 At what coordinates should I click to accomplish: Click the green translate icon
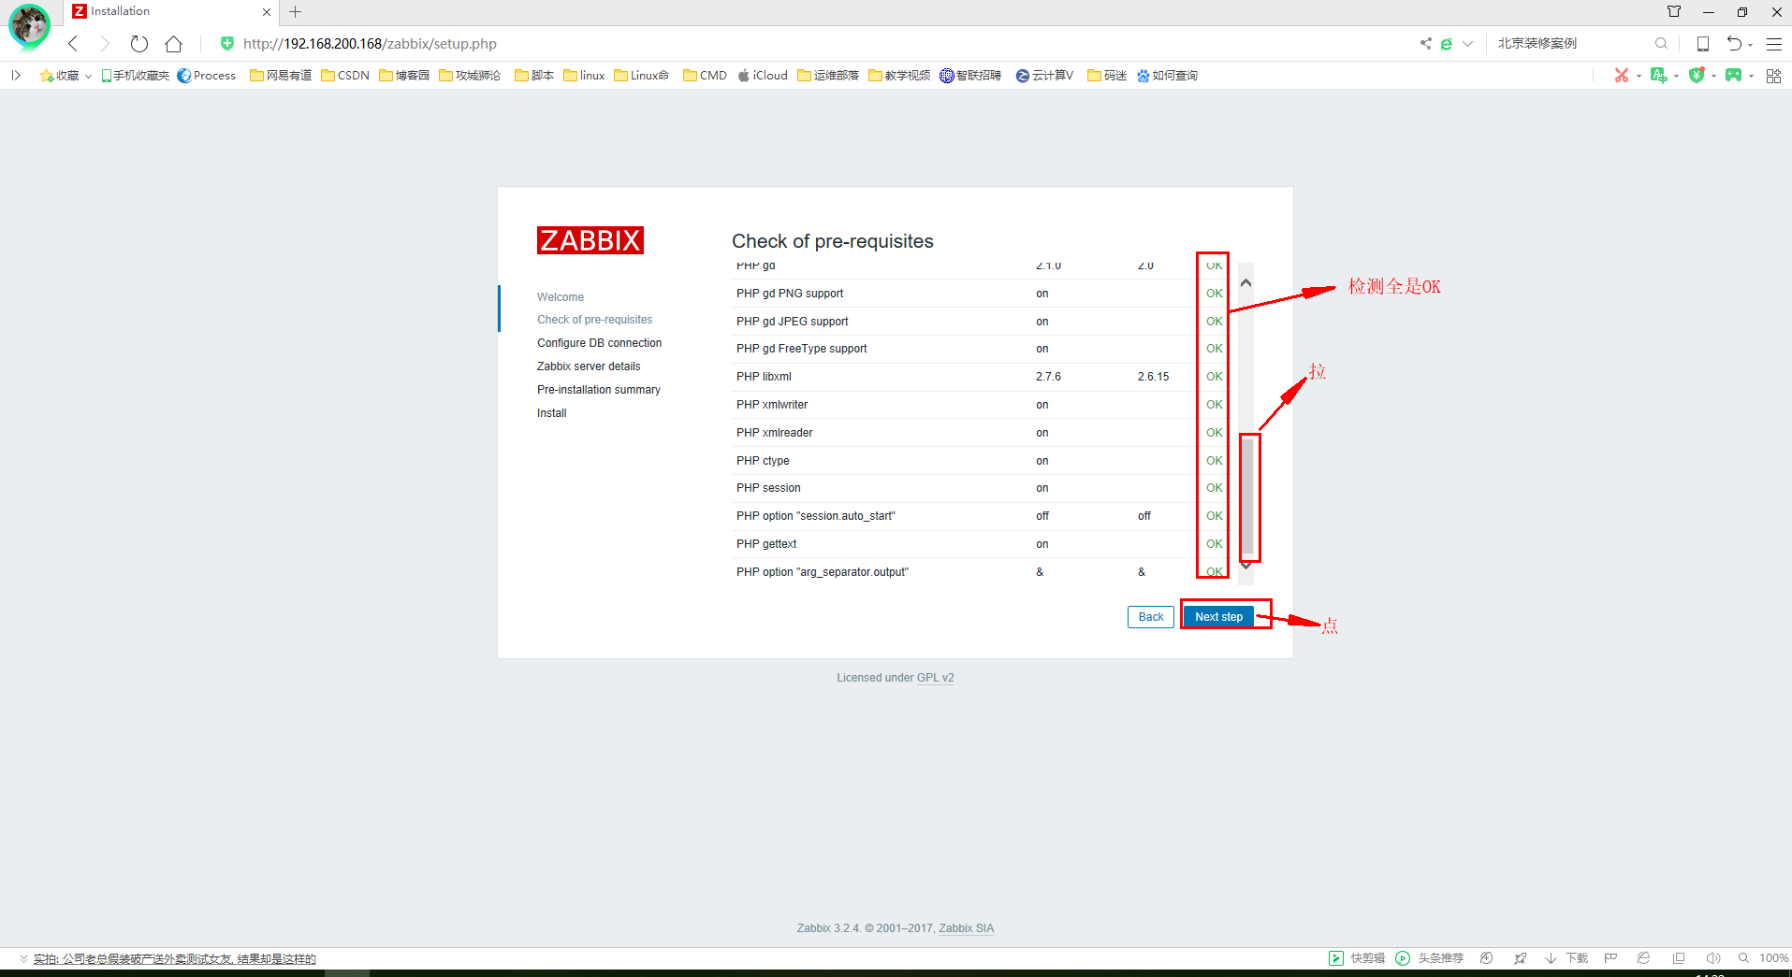[x=1659, y=75]
